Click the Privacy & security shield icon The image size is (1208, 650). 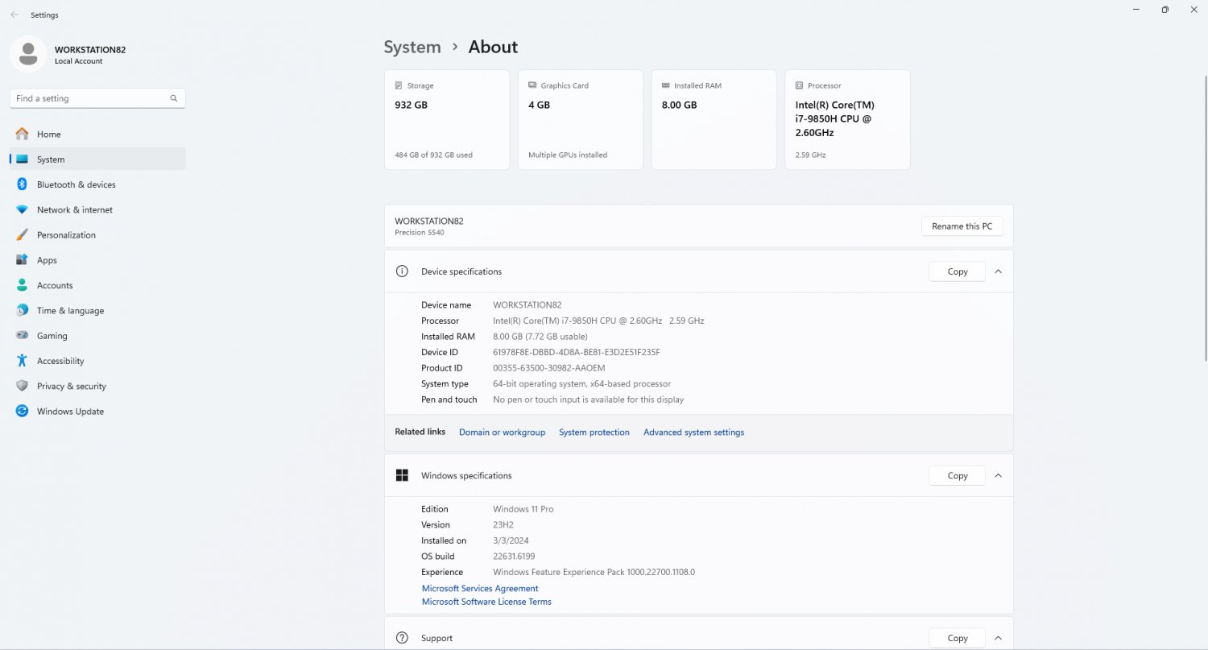point(22,386)
